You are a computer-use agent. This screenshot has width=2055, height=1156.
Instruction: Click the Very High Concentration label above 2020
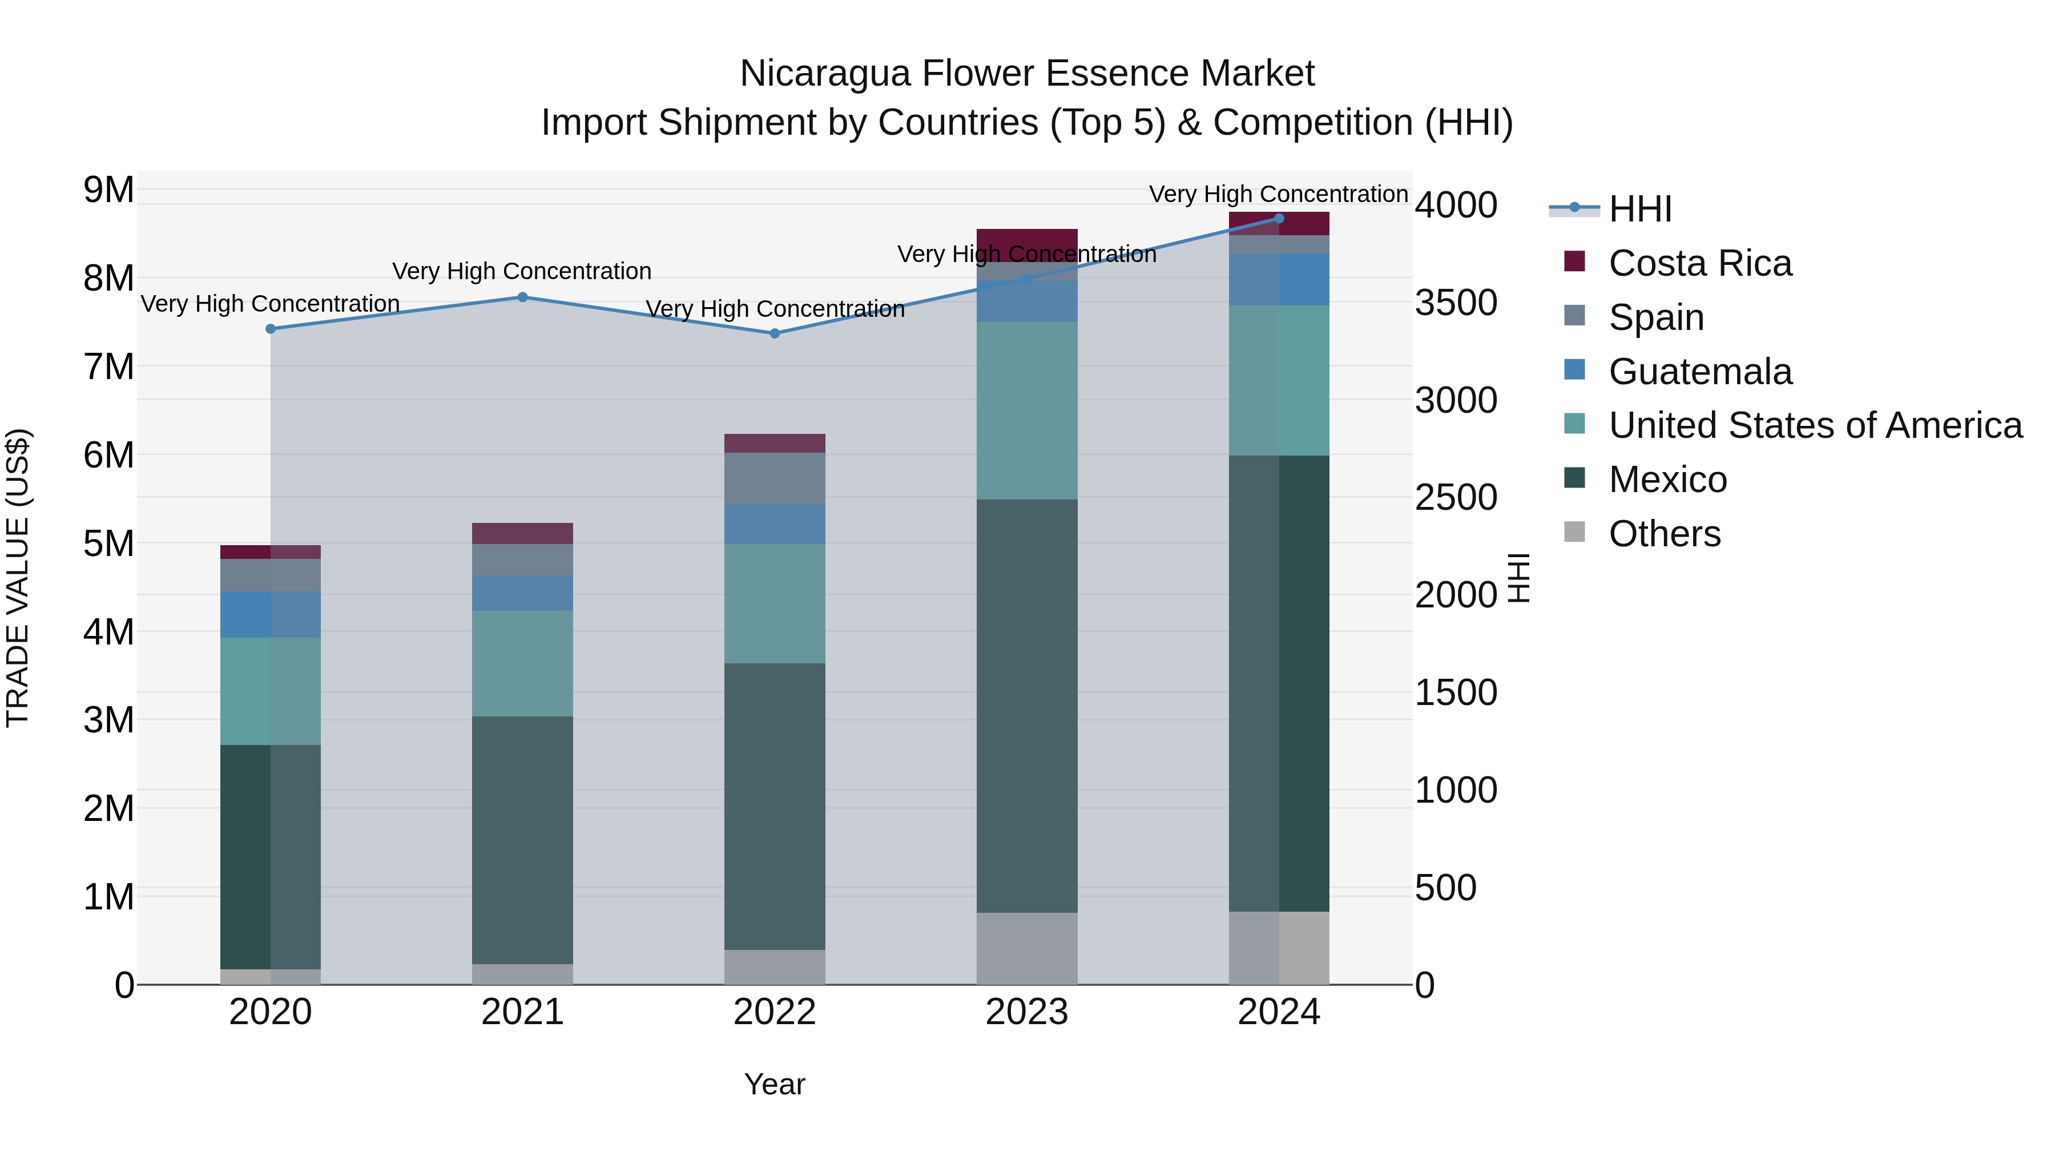tap(271, 304)
